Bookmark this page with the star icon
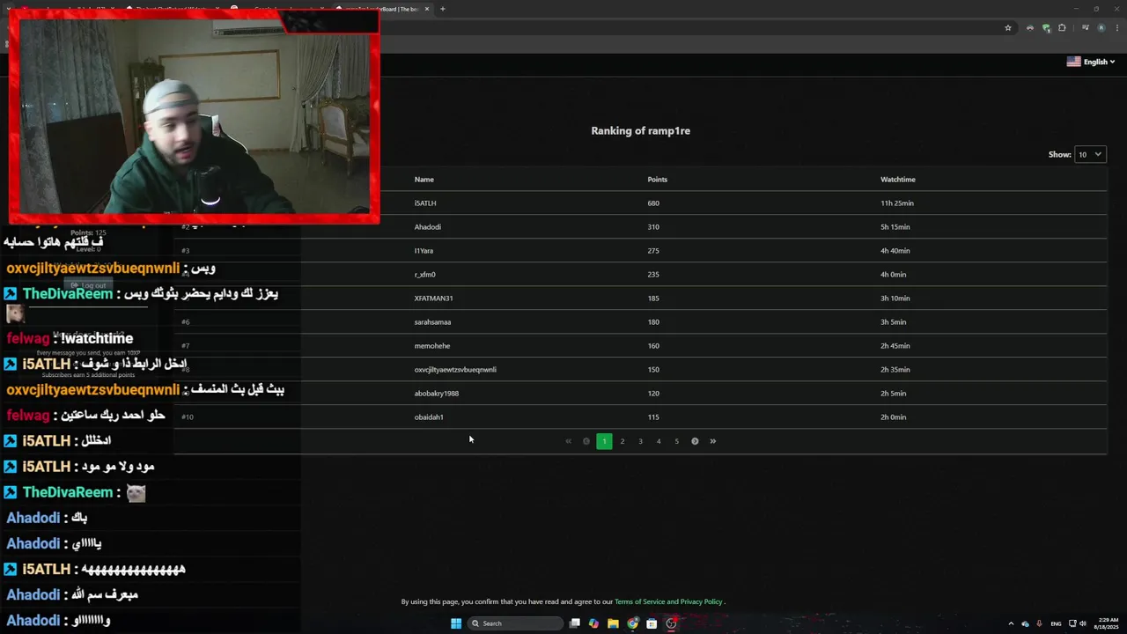This screenshot has height=634, width=1127. (1008, 27)
